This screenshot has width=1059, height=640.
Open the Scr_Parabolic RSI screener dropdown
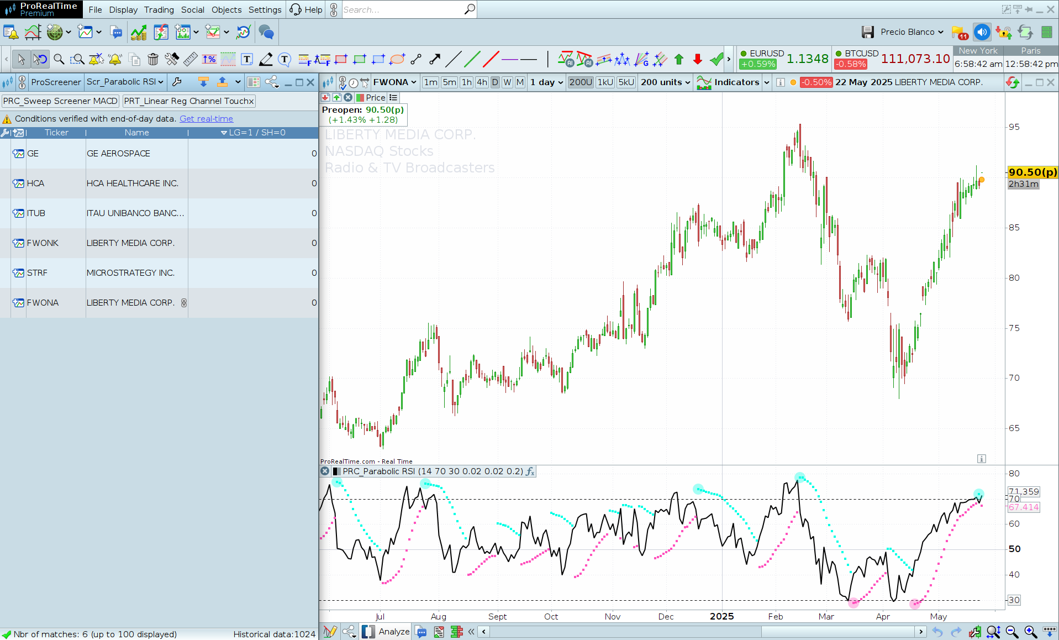[125, 82]
